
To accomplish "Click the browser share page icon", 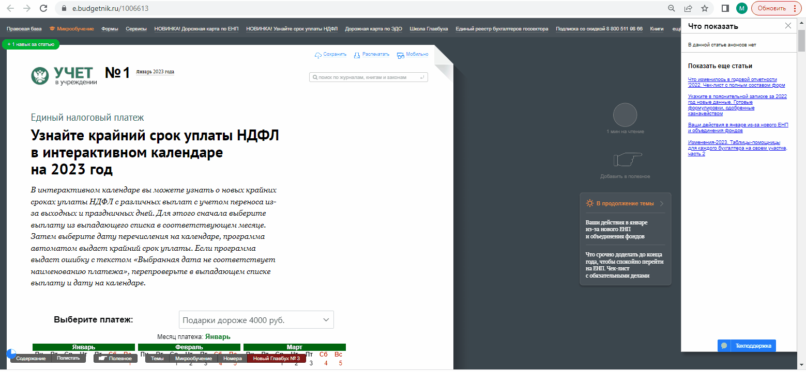I will (x=688, y=8).
